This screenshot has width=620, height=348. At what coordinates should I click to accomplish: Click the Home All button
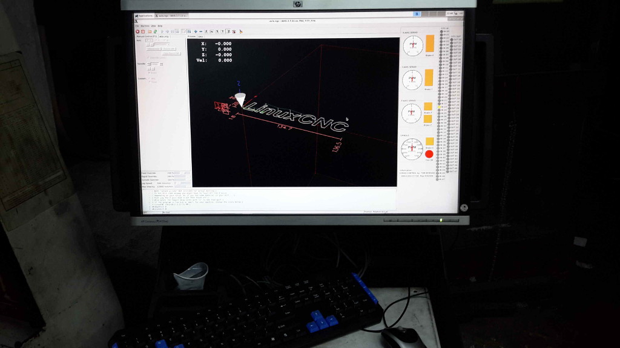click(x=153, y=49)
